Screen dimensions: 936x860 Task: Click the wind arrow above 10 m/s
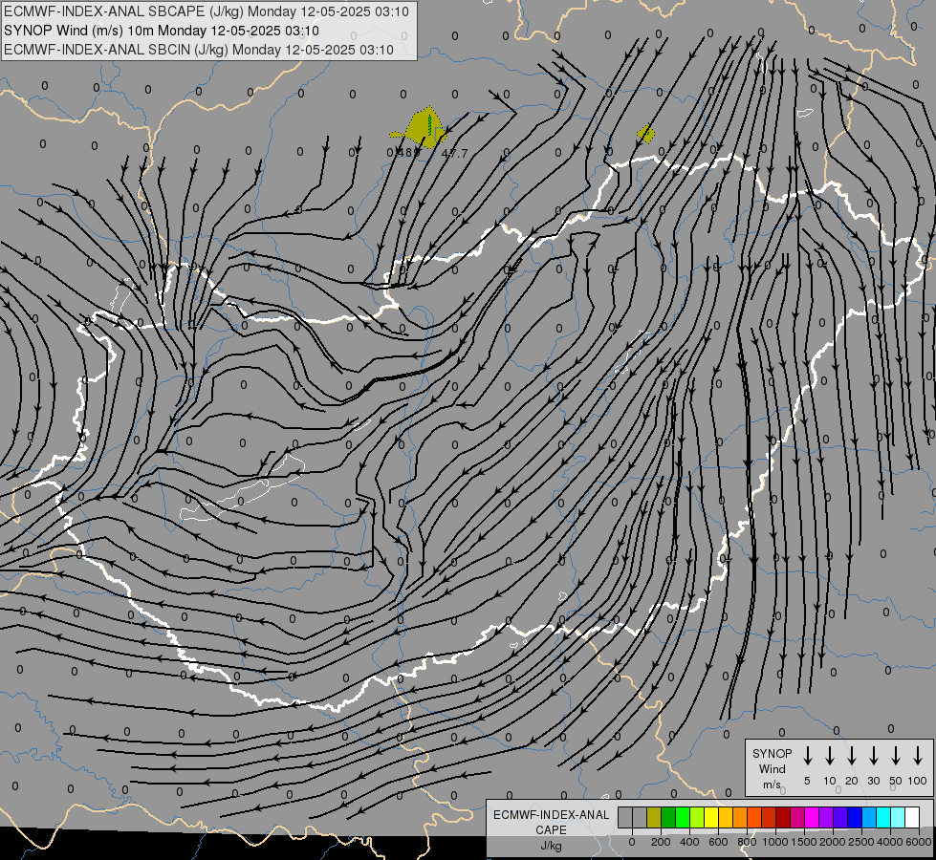pos(830,756)
